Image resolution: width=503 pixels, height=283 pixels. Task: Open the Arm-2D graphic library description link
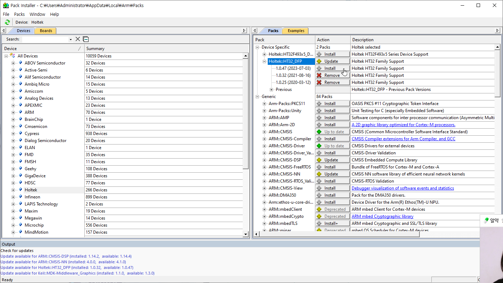[x=403, y=125]
